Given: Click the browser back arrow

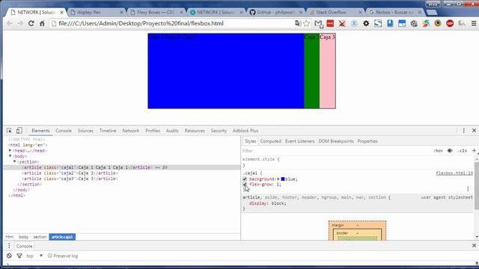Looking at the screenshot, I should click(x=9, y=23).
